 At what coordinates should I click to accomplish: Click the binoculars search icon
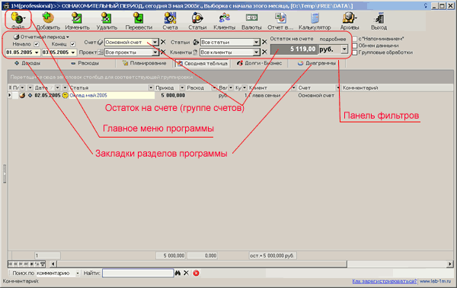[x=177, y=273]
